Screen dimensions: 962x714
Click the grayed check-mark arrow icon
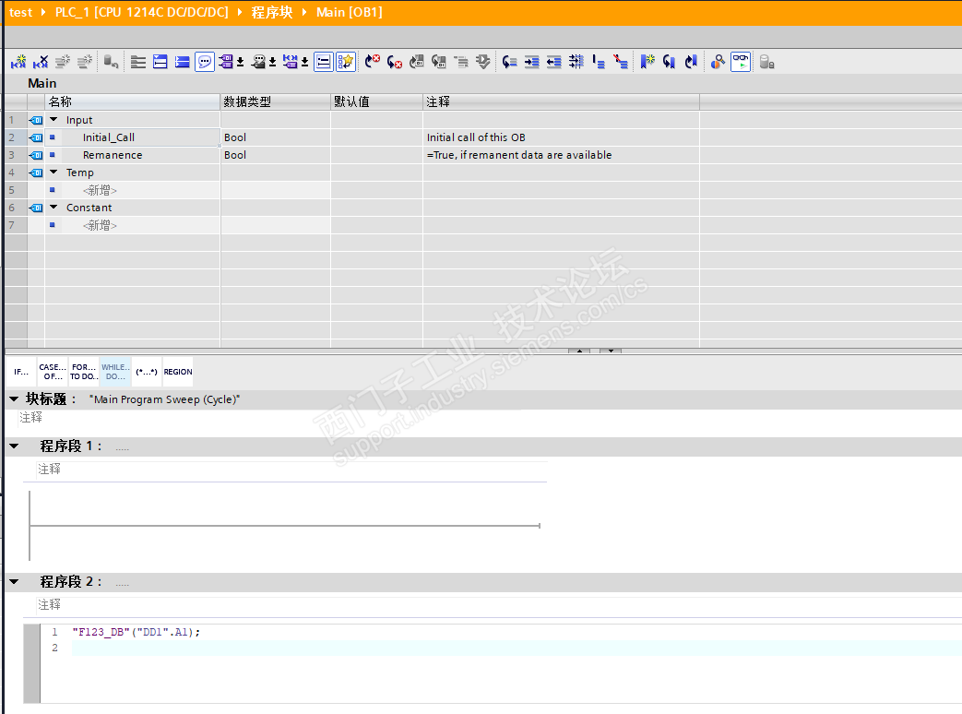pos(482,62)
